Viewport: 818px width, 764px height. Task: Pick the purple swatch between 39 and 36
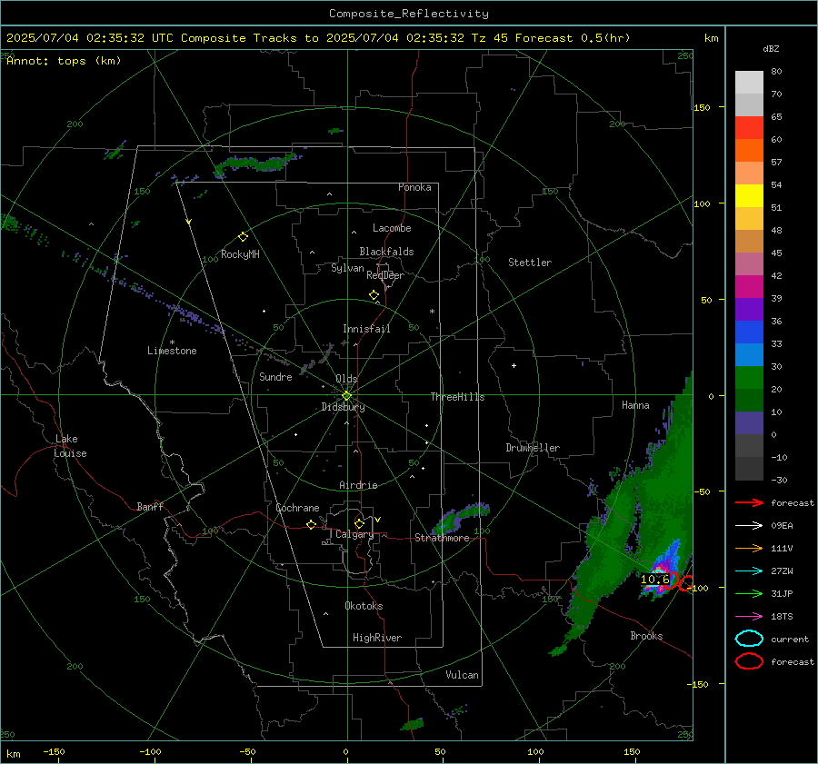(749, 310)
